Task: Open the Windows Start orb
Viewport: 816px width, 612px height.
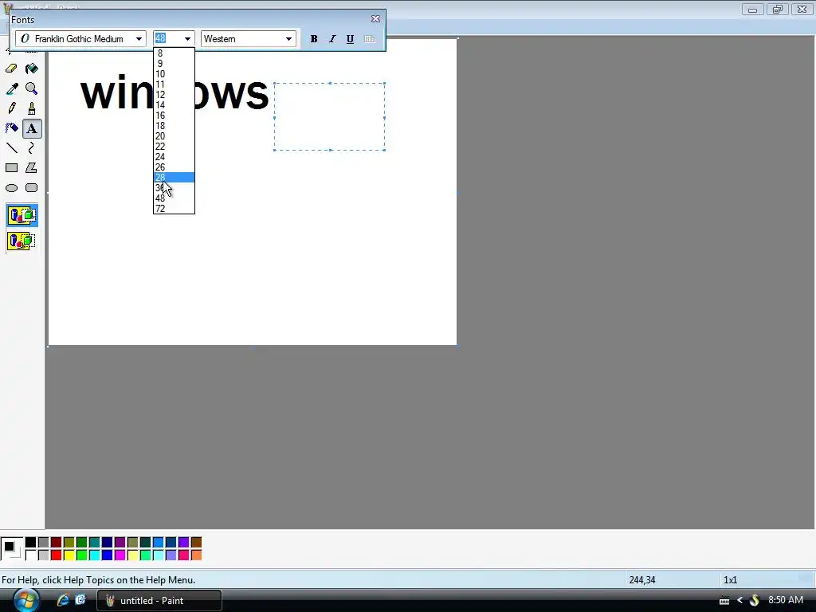Action: tap(26, 600)
